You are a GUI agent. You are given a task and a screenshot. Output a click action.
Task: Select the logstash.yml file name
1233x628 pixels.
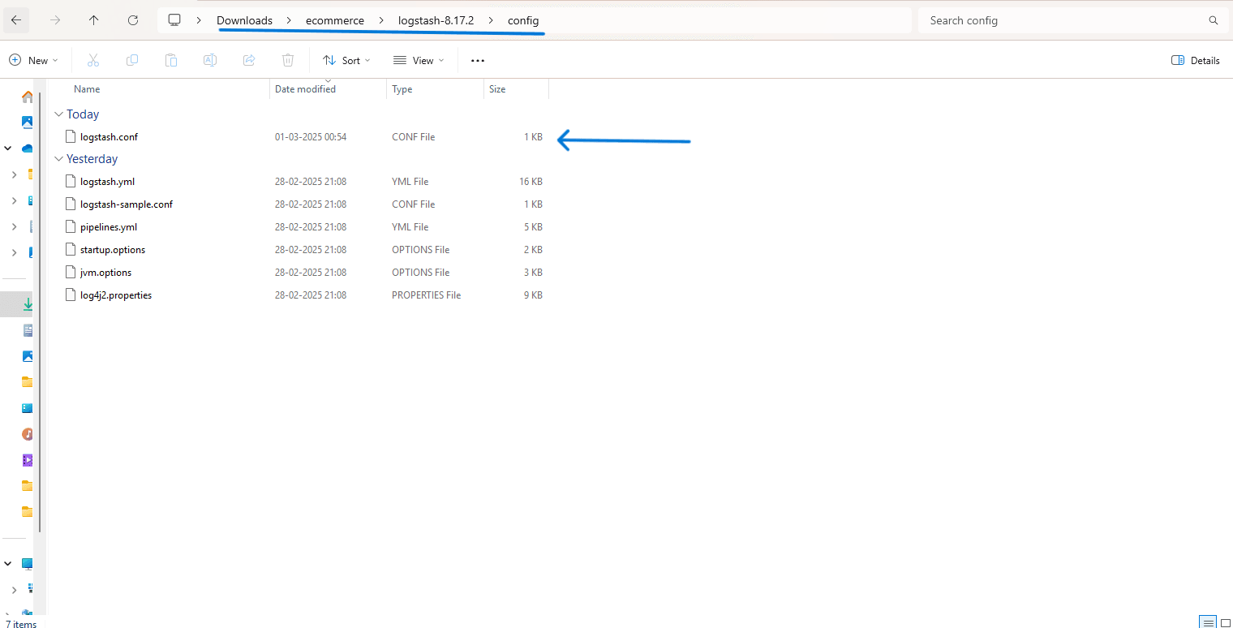click(107, 182)
